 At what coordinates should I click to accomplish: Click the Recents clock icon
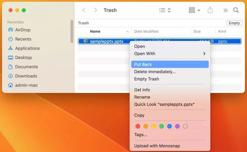10,39
